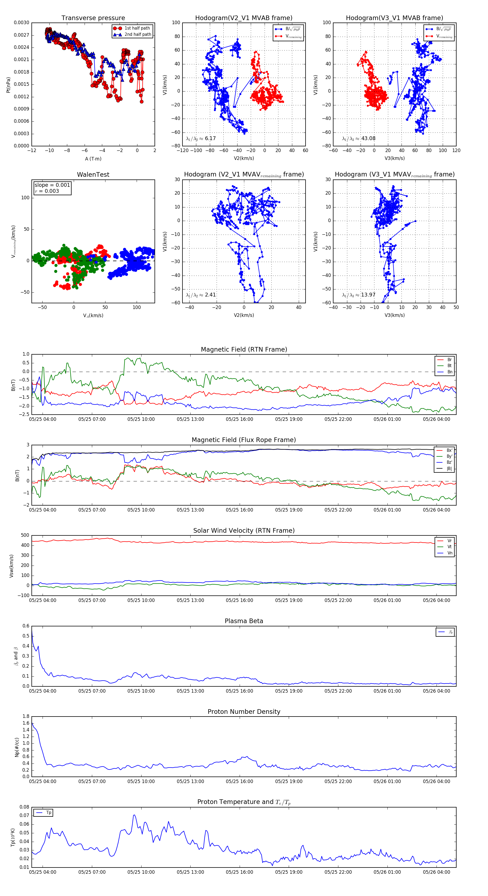Viewport: 488px width, 896px height.
Task: Click the 'Br' legend entry
Action: click(445, 360)
